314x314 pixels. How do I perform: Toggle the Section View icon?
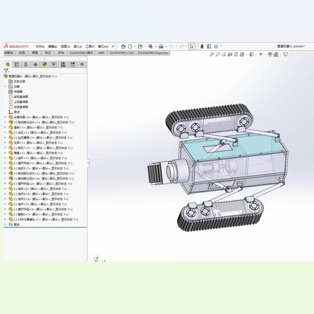(230, 55)
